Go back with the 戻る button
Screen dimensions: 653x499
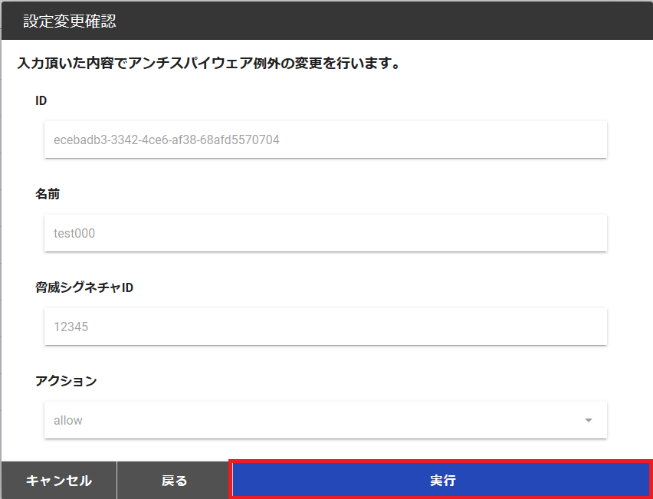[x=174, y=481]
